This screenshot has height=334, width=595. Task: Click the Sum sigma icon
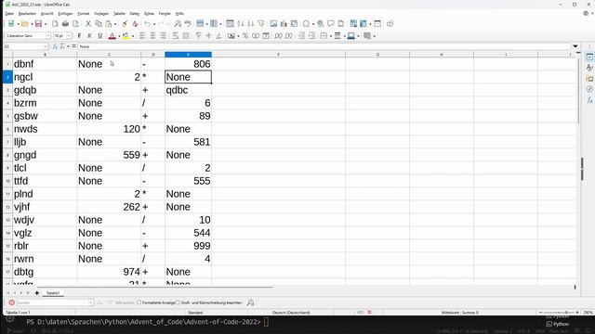pyautogui.click(x=62, y=46)
